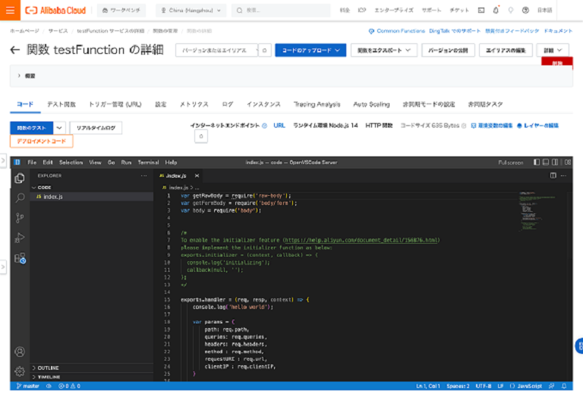Open the Source Control view icon
This screenshot has width=583, height=407.
click(20, 218)
